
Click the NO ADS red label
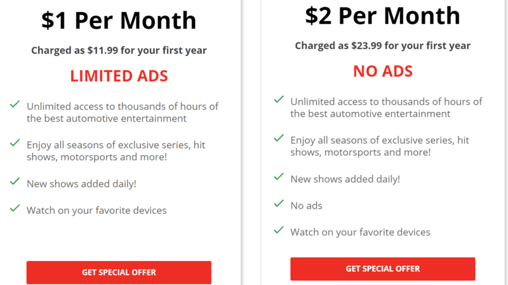pyautogui.click(x=383, y=71)
